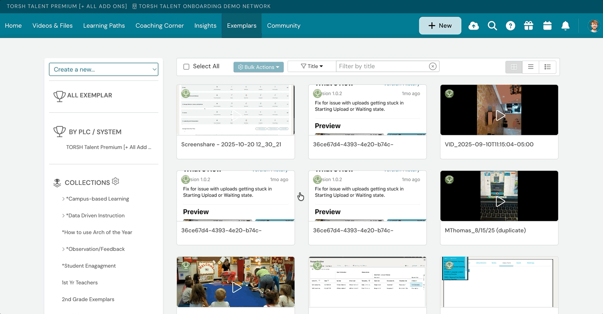
Task: Toggle the Select All checkbox
Action: tap(186, 67)
